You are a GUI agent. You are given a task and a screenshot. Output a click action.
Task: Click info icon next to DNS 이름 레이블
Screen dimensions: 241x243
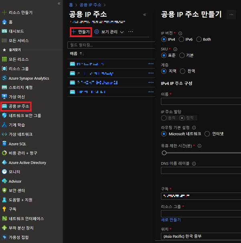pos(194,163)
